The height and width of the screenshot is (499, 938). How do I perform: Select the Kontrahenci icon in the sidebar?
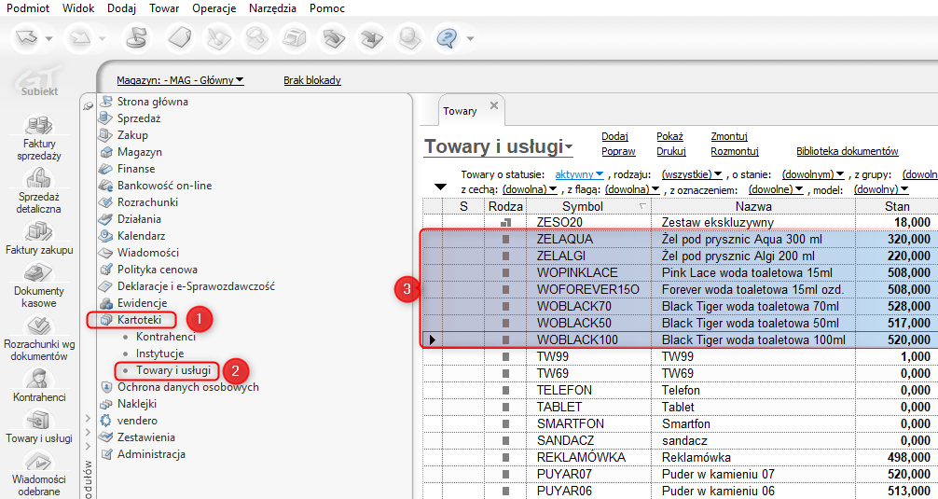38,379
